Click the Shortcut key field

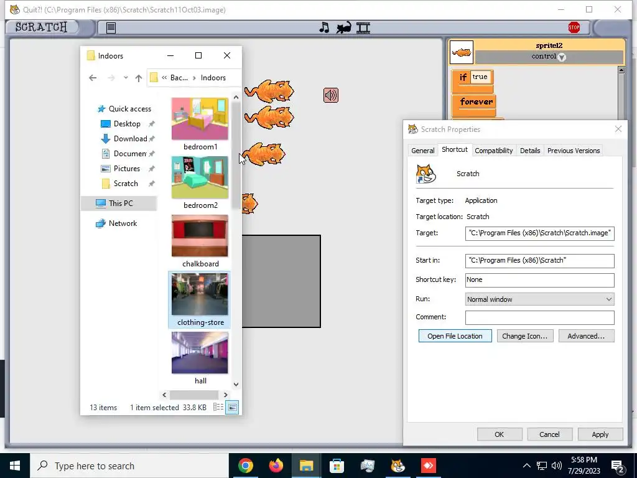(x=539, y=279)
